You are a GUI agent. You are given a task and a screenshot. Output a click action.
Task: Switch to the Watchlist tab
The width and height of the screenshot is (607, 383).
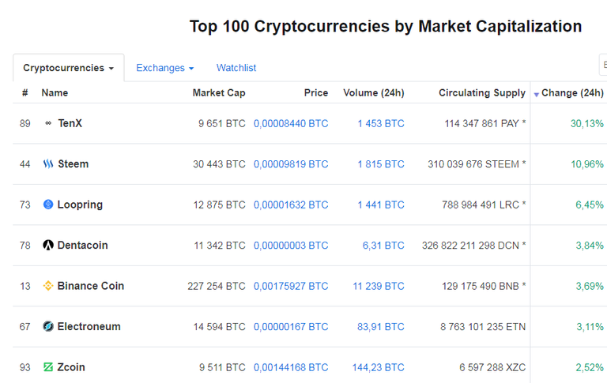coord(236,68)
